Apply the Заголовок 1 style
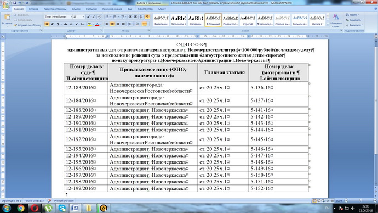378x213 pixels. click(x=179, y=20)
